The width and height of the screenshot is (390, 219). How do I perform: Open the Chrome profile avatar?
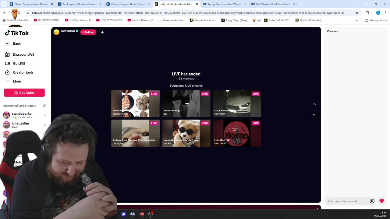coord(378,13)
